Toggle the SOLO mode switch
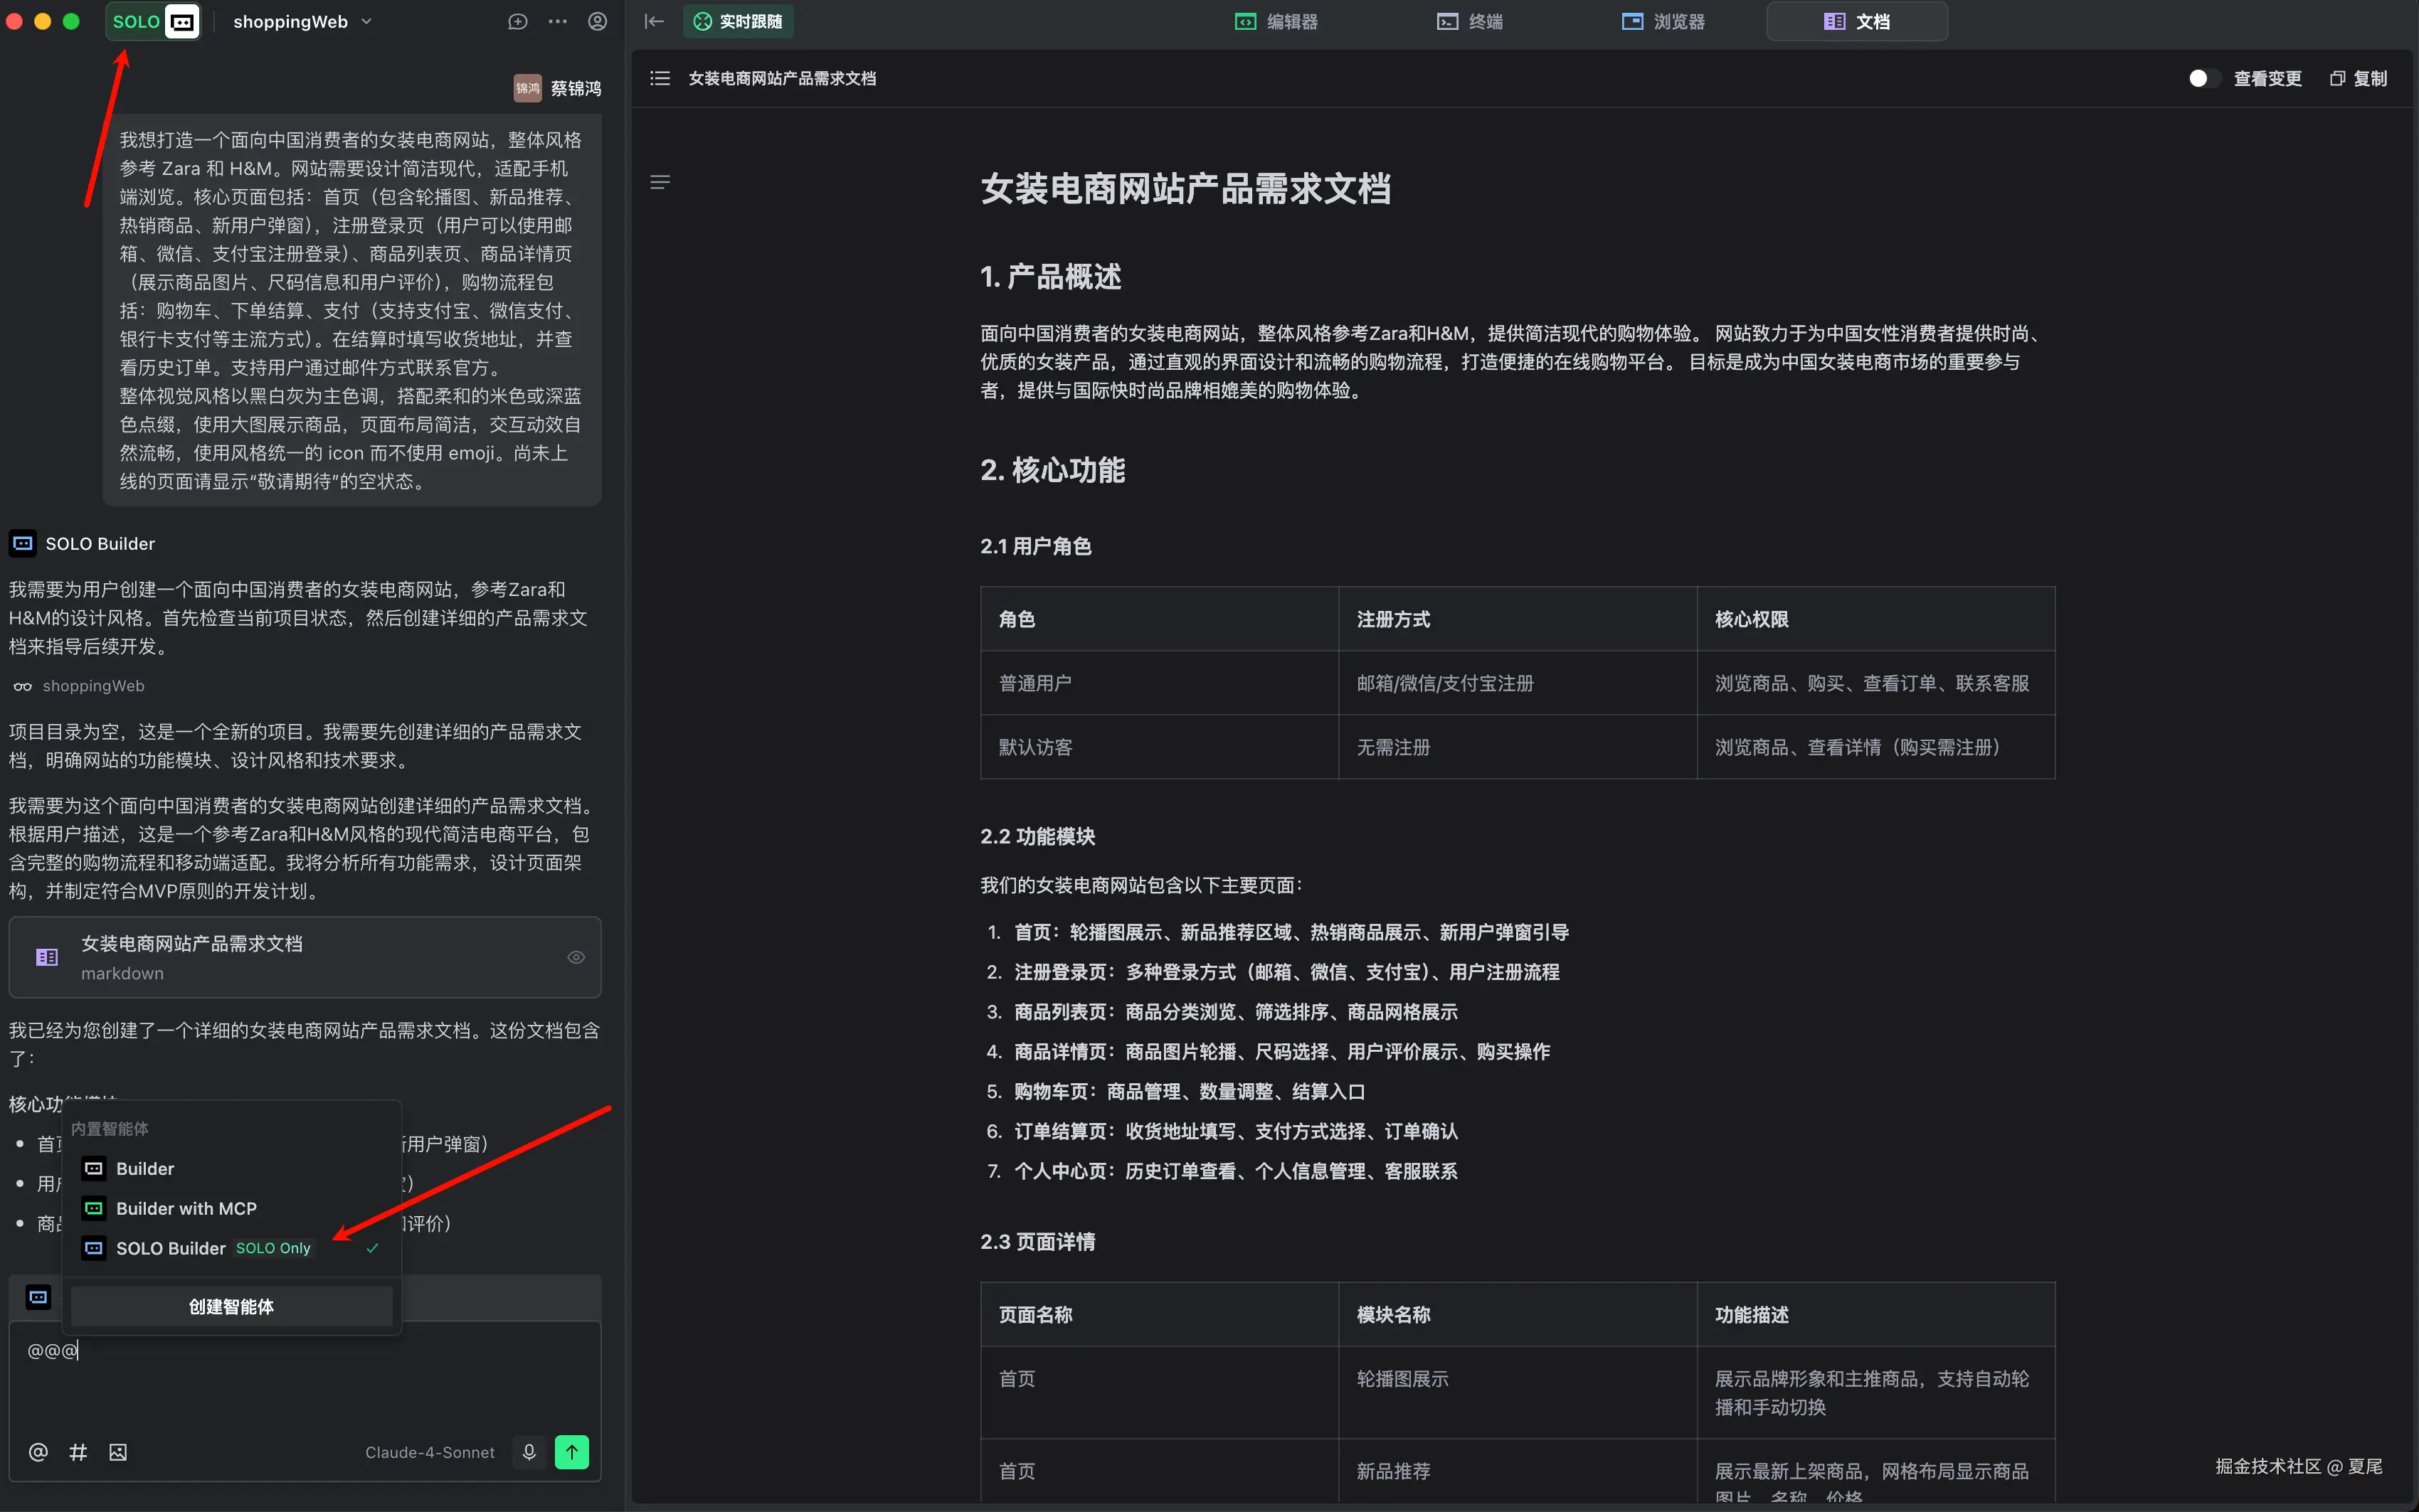The width and height of the screenshot is (2419, 1512). pos(154,21)
